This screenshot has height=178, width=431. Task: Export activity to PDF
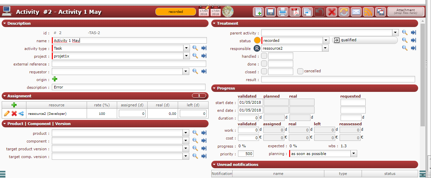coord(295,12)
